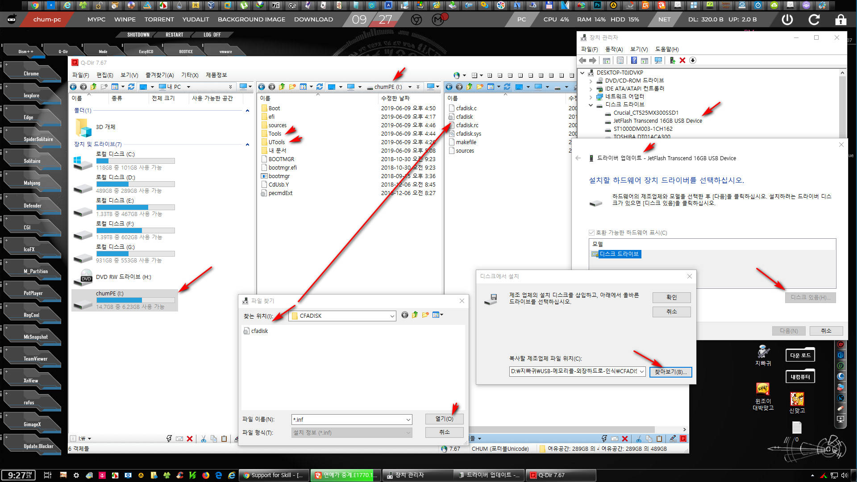Screen dimensions: 857x482
Task: Click scan for hardware changes icon in Device Manager
Action: pos(658,60)
